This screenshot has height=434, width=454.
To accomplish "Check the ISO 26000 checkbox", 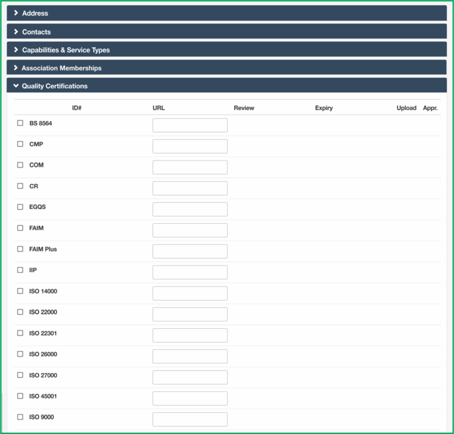I will (x=20, y=354).
